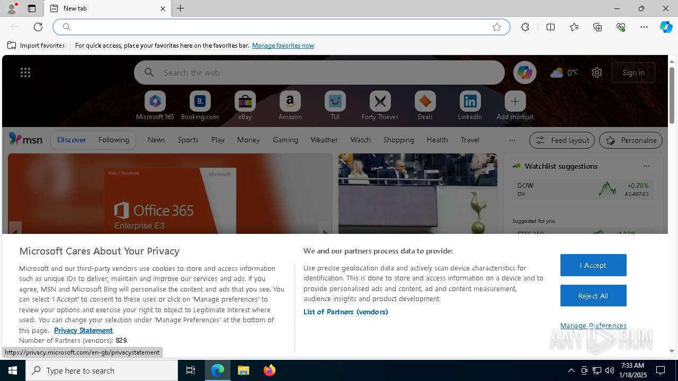Screen dimensions: 678x381
Task: Open the Travel menu item
Action: (x=470, y=140)
